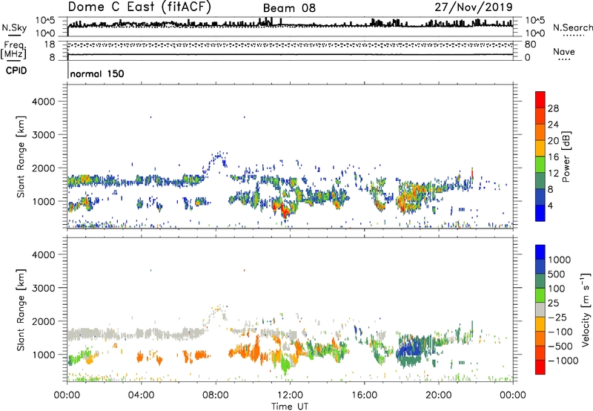Click the '4000' tick of the power panel

pos(44,102)
